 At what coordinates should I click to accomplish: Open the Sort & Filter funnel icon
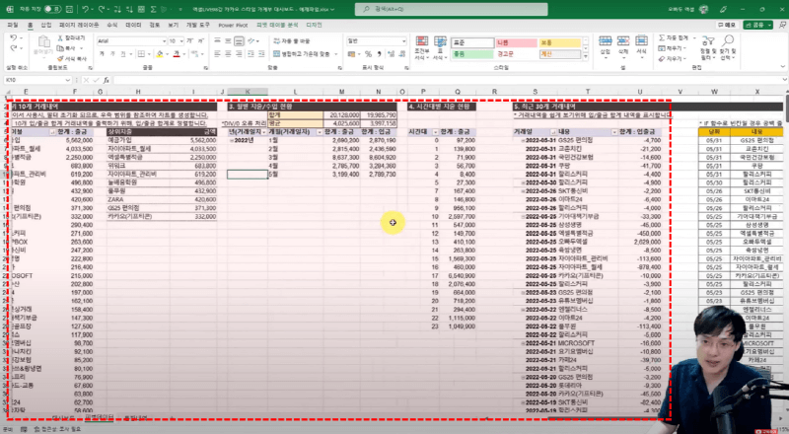tap(706, 45)
